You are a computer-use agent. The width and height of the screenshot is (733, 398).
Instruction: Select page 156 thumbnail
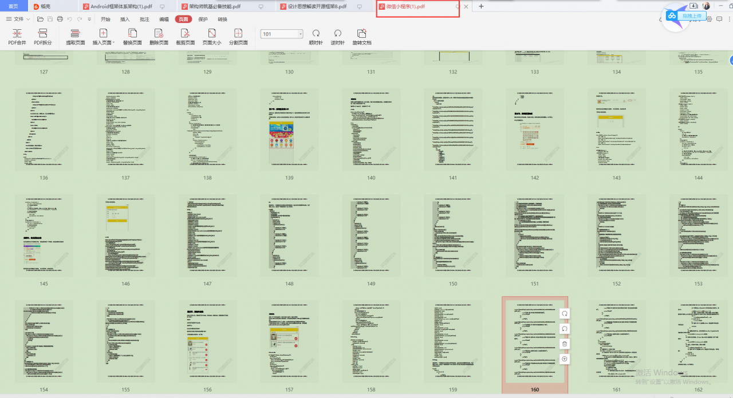[x=207, y=341]
